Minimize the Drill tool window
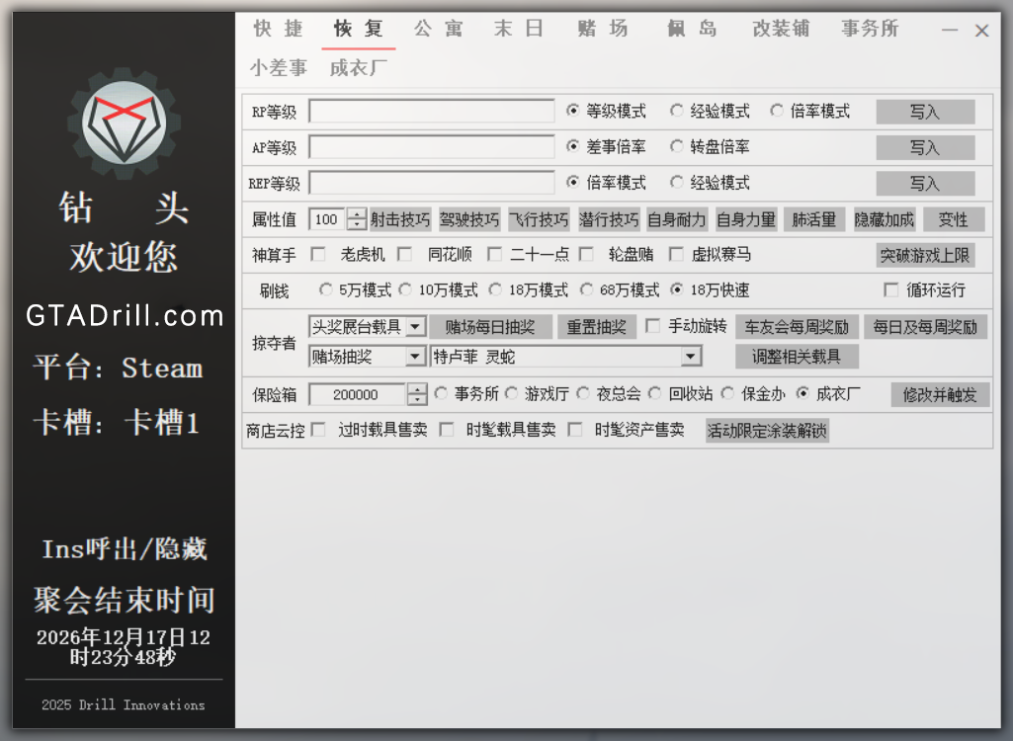The width and height of the screenshot is (1013, 741). [949, 30]
